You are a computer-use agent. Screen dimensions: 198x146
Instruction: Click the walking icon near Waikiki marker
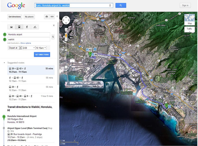click(170, 106)
